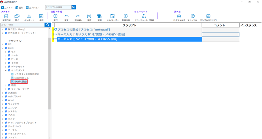Select the 範囲 tree item
The image size is (262, 139).
click(14, 85)
